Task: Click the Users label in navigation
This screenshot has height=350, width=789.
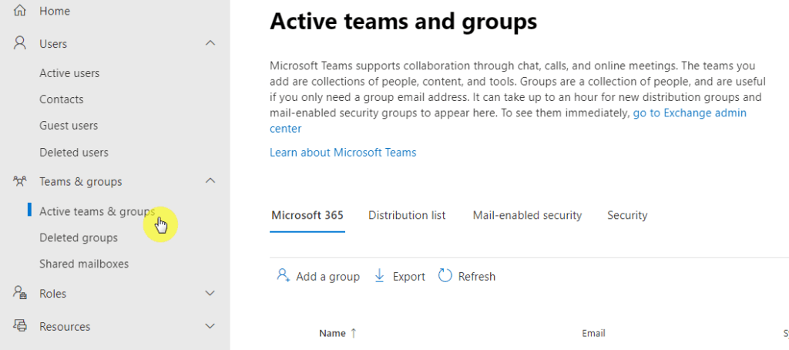Action: (53, 44)
